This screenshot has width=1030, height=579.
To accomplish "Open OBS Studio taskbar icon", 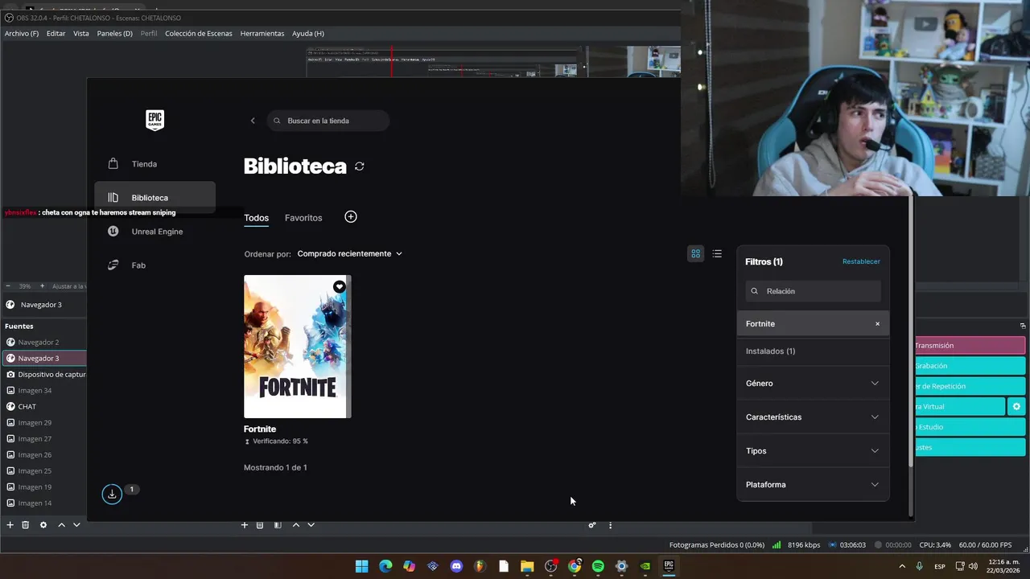I will [551, 566].
